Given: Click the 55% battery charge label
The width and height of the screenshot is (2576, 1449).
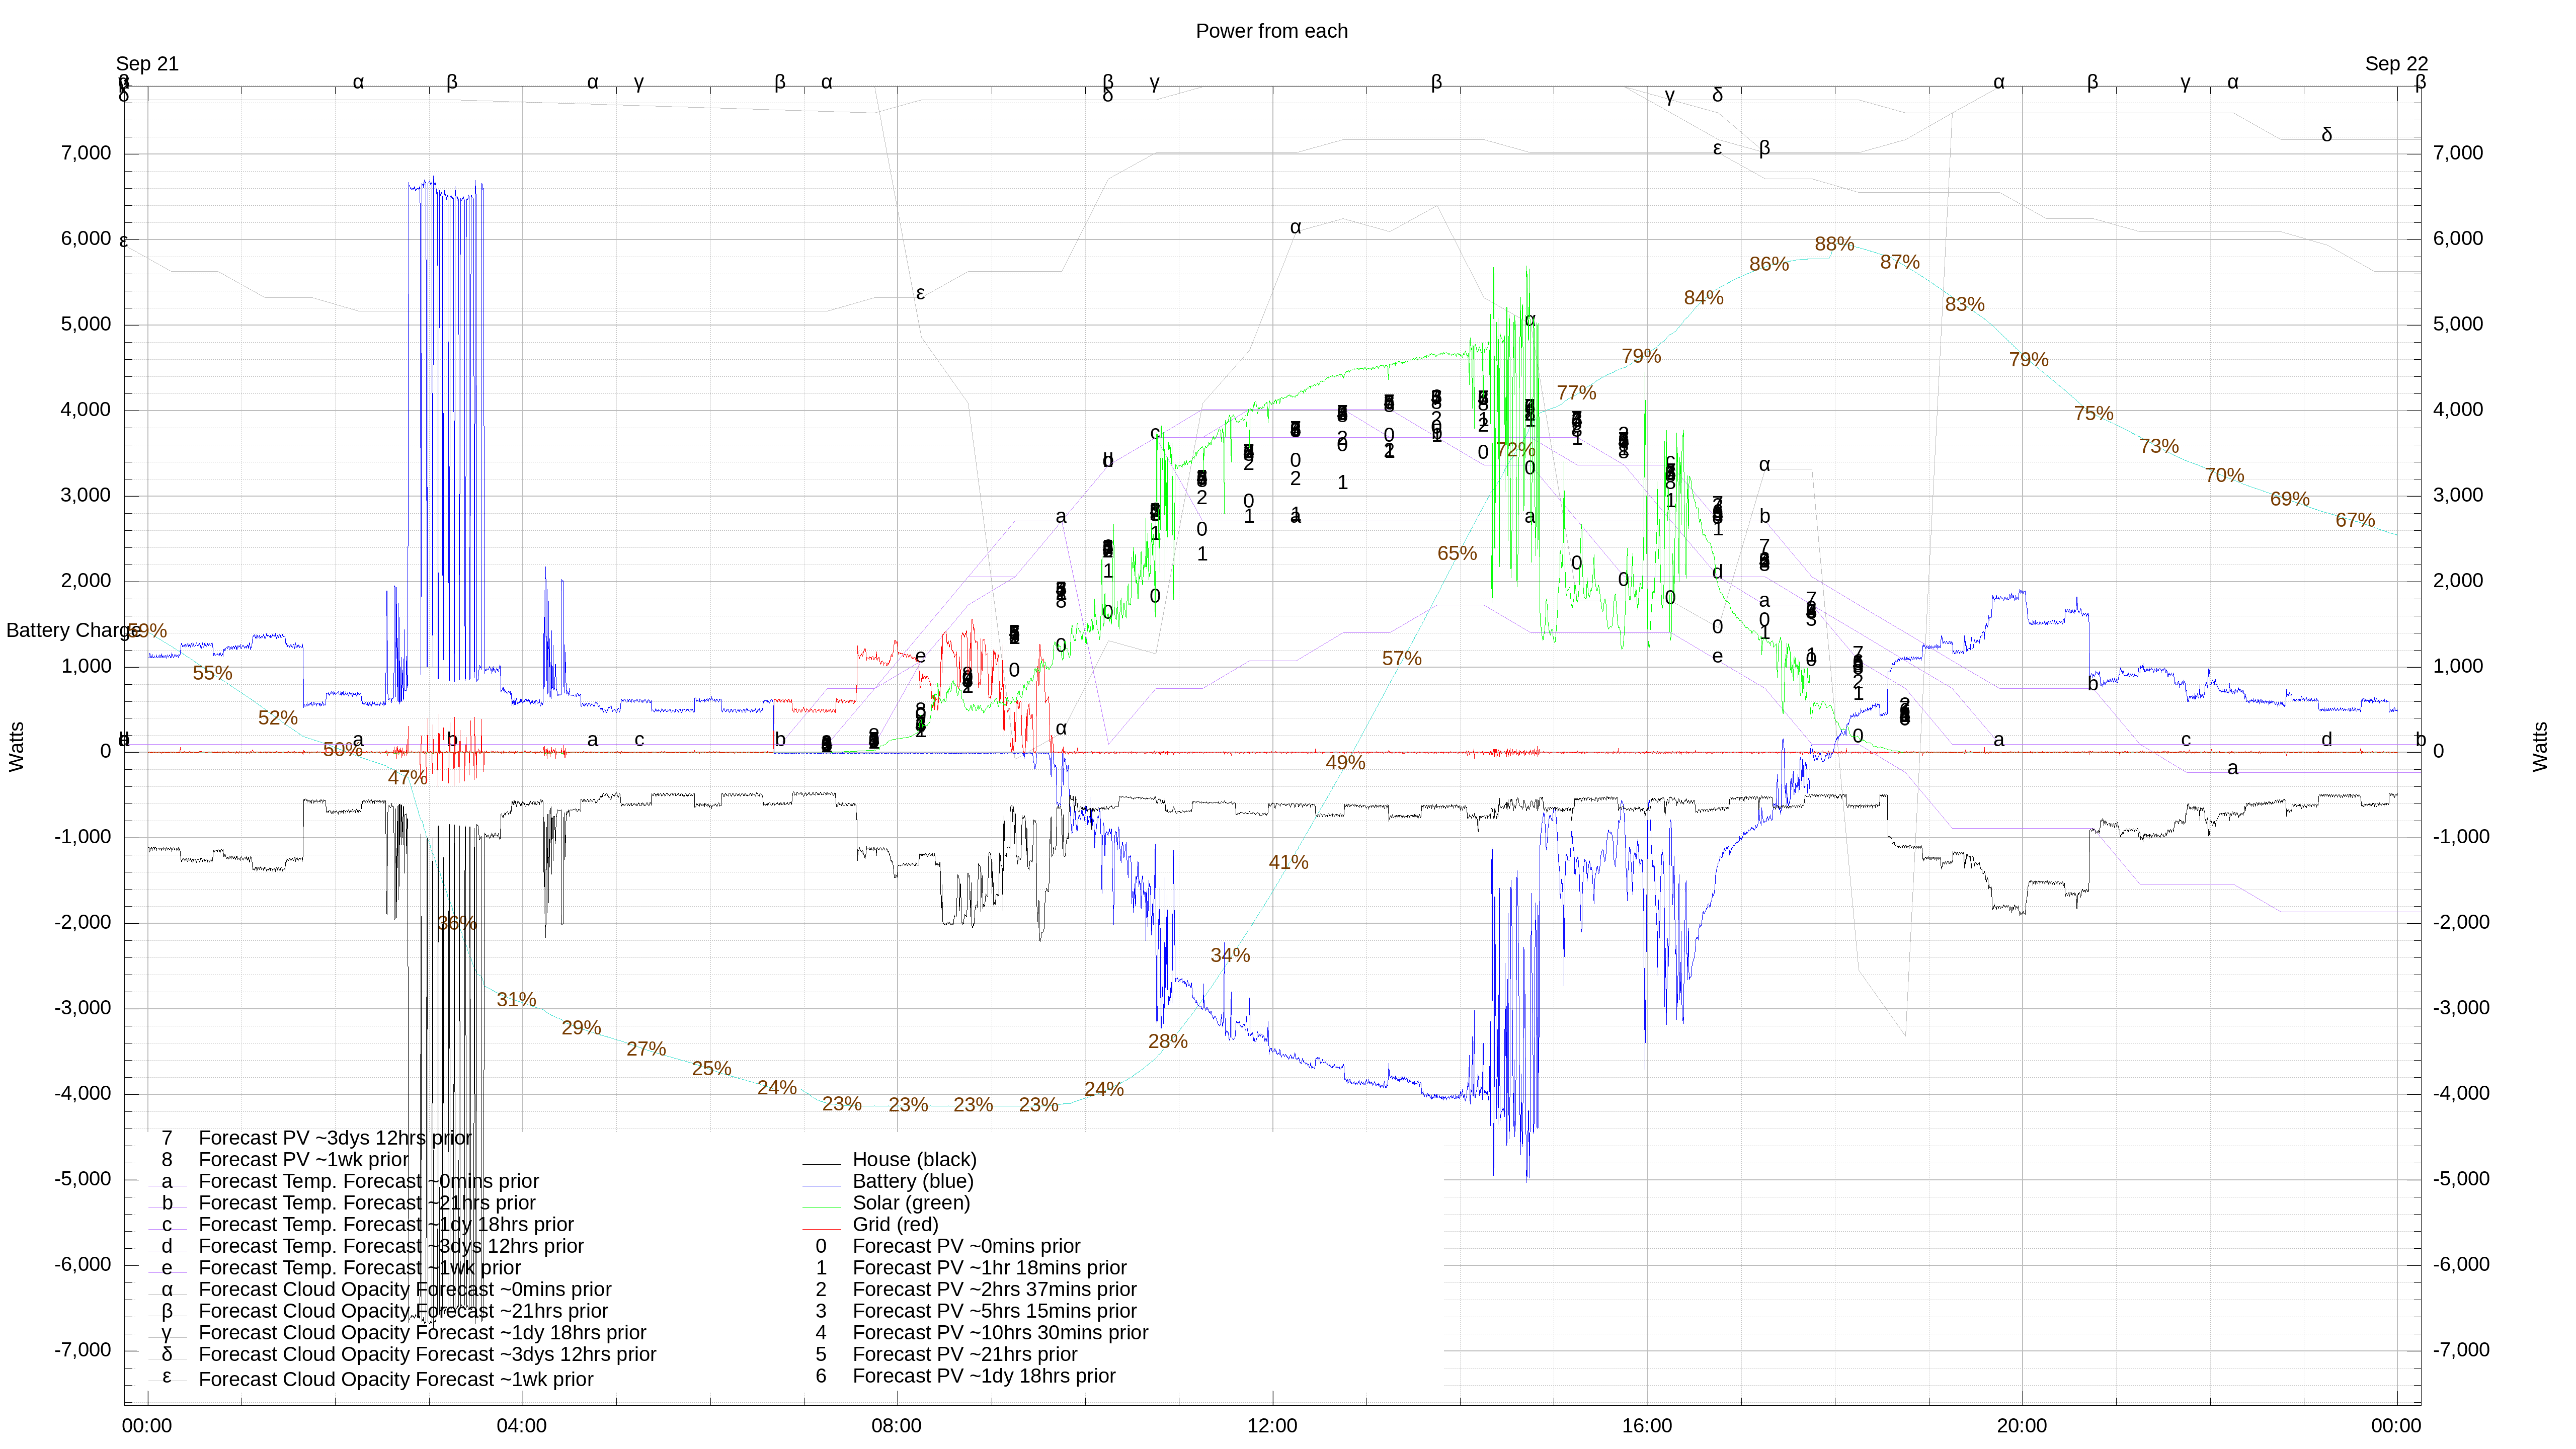Looking at the screenshot, I should pos(212,673).
